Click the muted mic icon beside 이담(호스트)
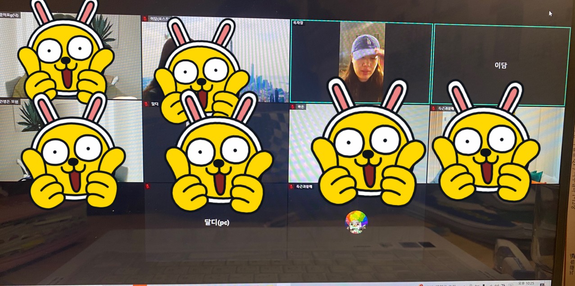Screen dimensions: 575x286 tap(145, 19)
